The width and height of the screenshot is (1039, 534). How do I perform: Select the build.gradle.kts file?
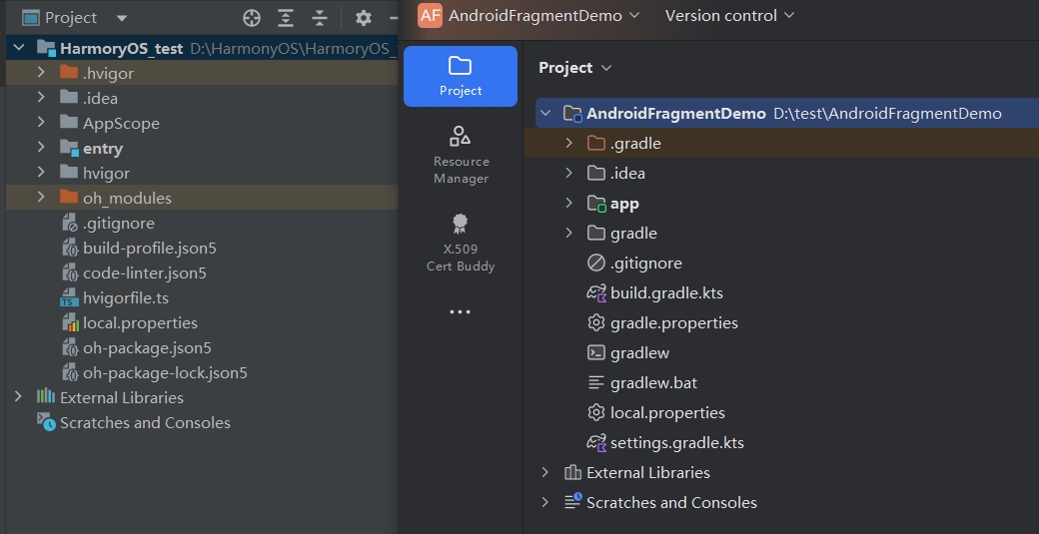coord(666,293)
